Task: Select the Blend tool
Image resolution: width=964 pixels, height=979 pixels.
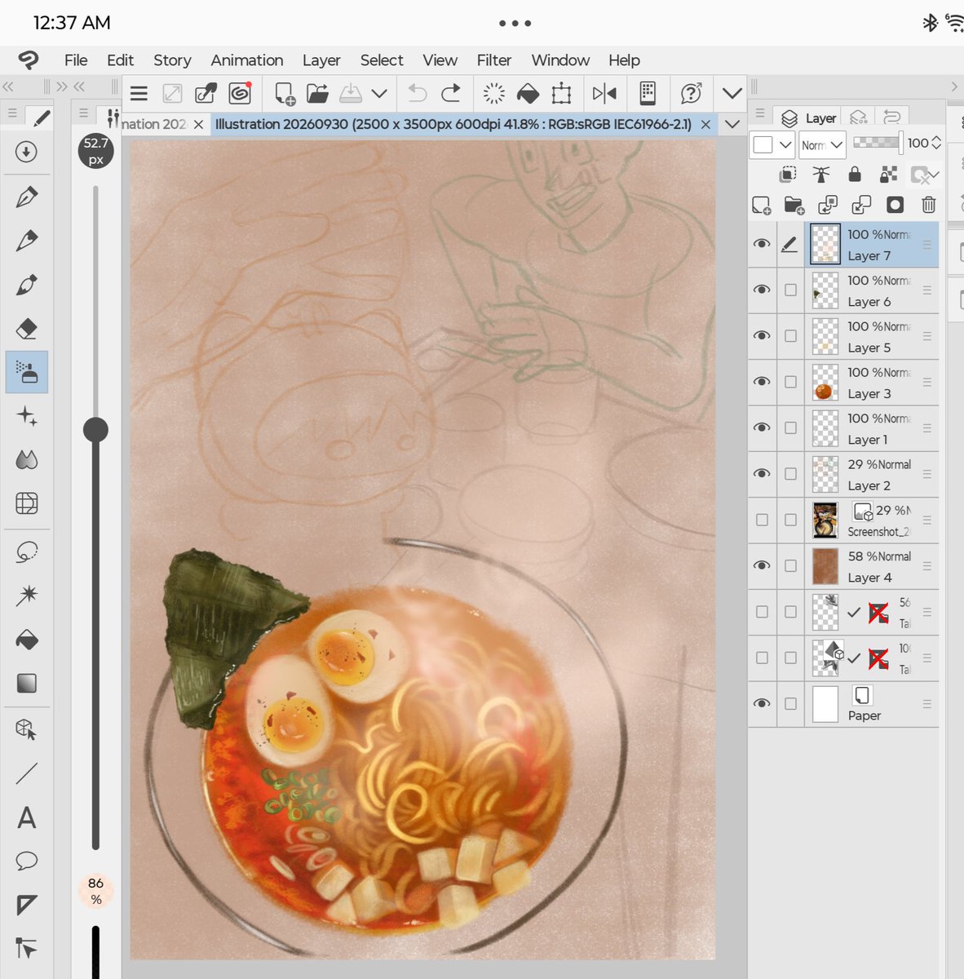Action: coord(27,460)
